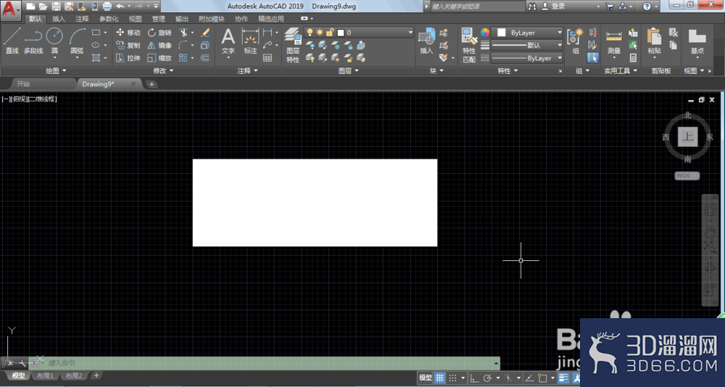Toggle object snap tracking
The height and width of the screenshot is (387, 725).
click(529, 378)
